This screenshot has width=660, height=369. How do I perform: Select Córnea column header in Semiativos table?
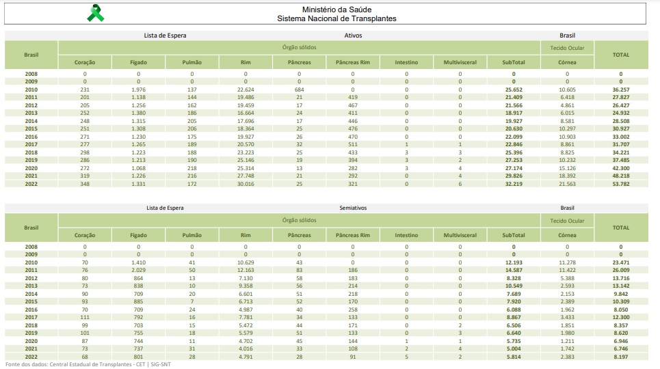[x=567, y=236]
